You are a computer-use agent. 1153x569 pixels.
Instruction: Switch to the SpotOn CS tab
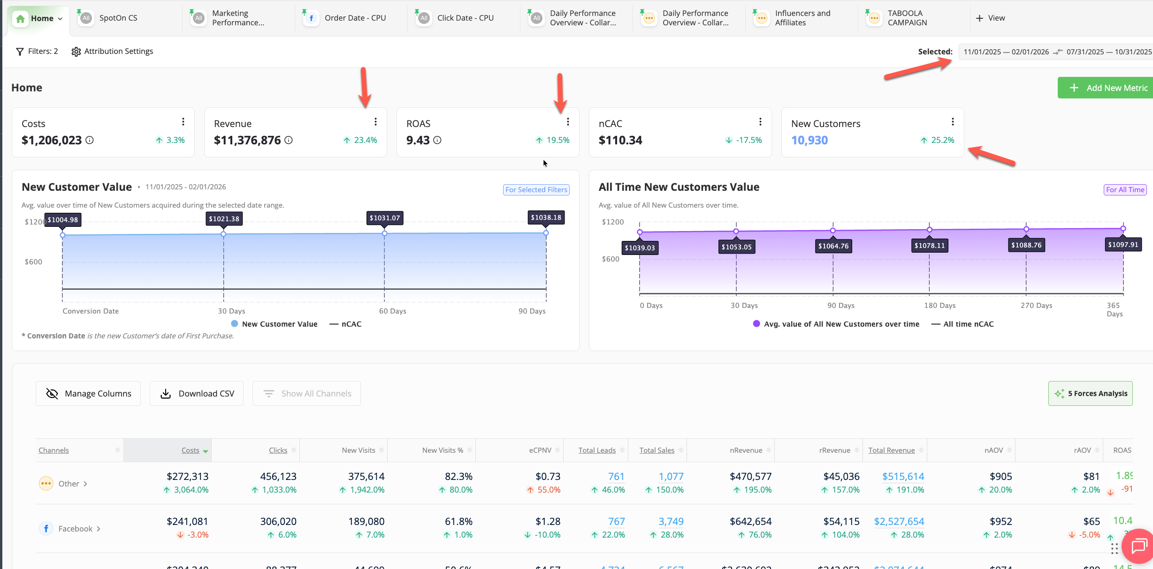[x=118, y=18]
